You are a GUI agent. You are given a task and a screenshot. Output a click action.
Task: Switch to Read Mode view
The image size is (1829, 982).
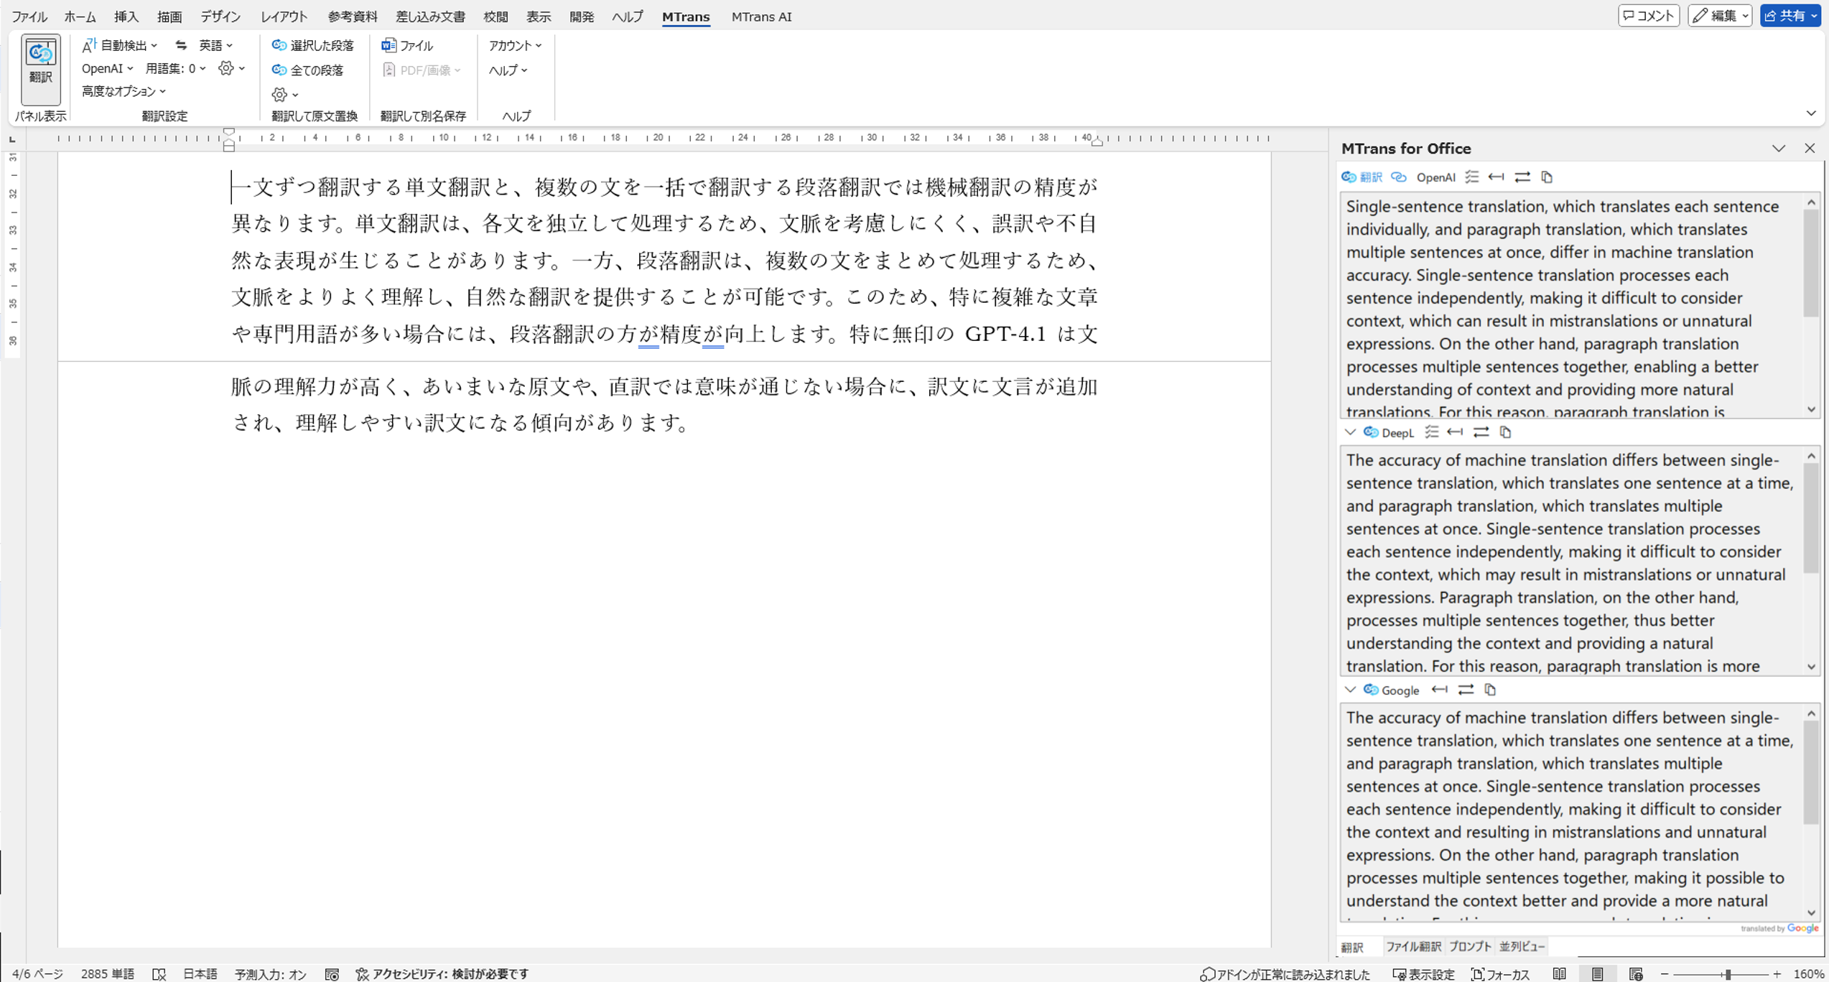tap(1559, 974)
